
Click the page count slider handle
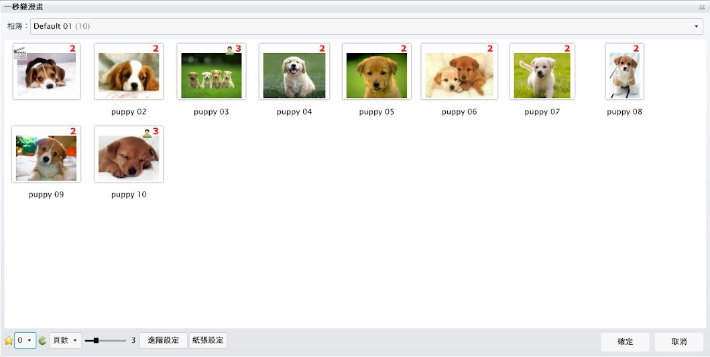[96, 340]
